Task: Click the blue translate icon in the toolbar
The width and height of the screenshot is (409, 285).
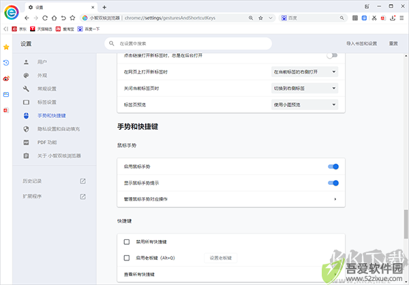Action: (365, 18)
